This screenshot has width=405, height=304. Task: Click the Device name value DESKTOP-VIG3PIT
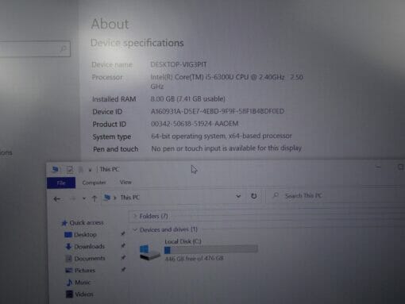point(179,64)
